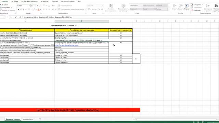Expand the Calibri font name dropdown
This screenshot has height=123, width=219.
30,6
